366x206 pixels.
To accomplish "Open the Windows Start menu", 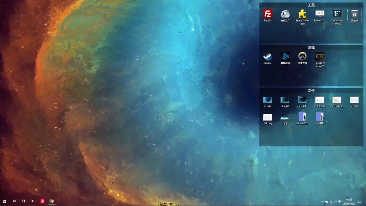I will point(5,201).
